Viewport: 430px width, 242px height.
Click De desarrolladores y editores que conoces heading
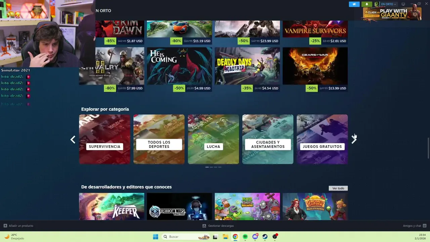[126, 187]
